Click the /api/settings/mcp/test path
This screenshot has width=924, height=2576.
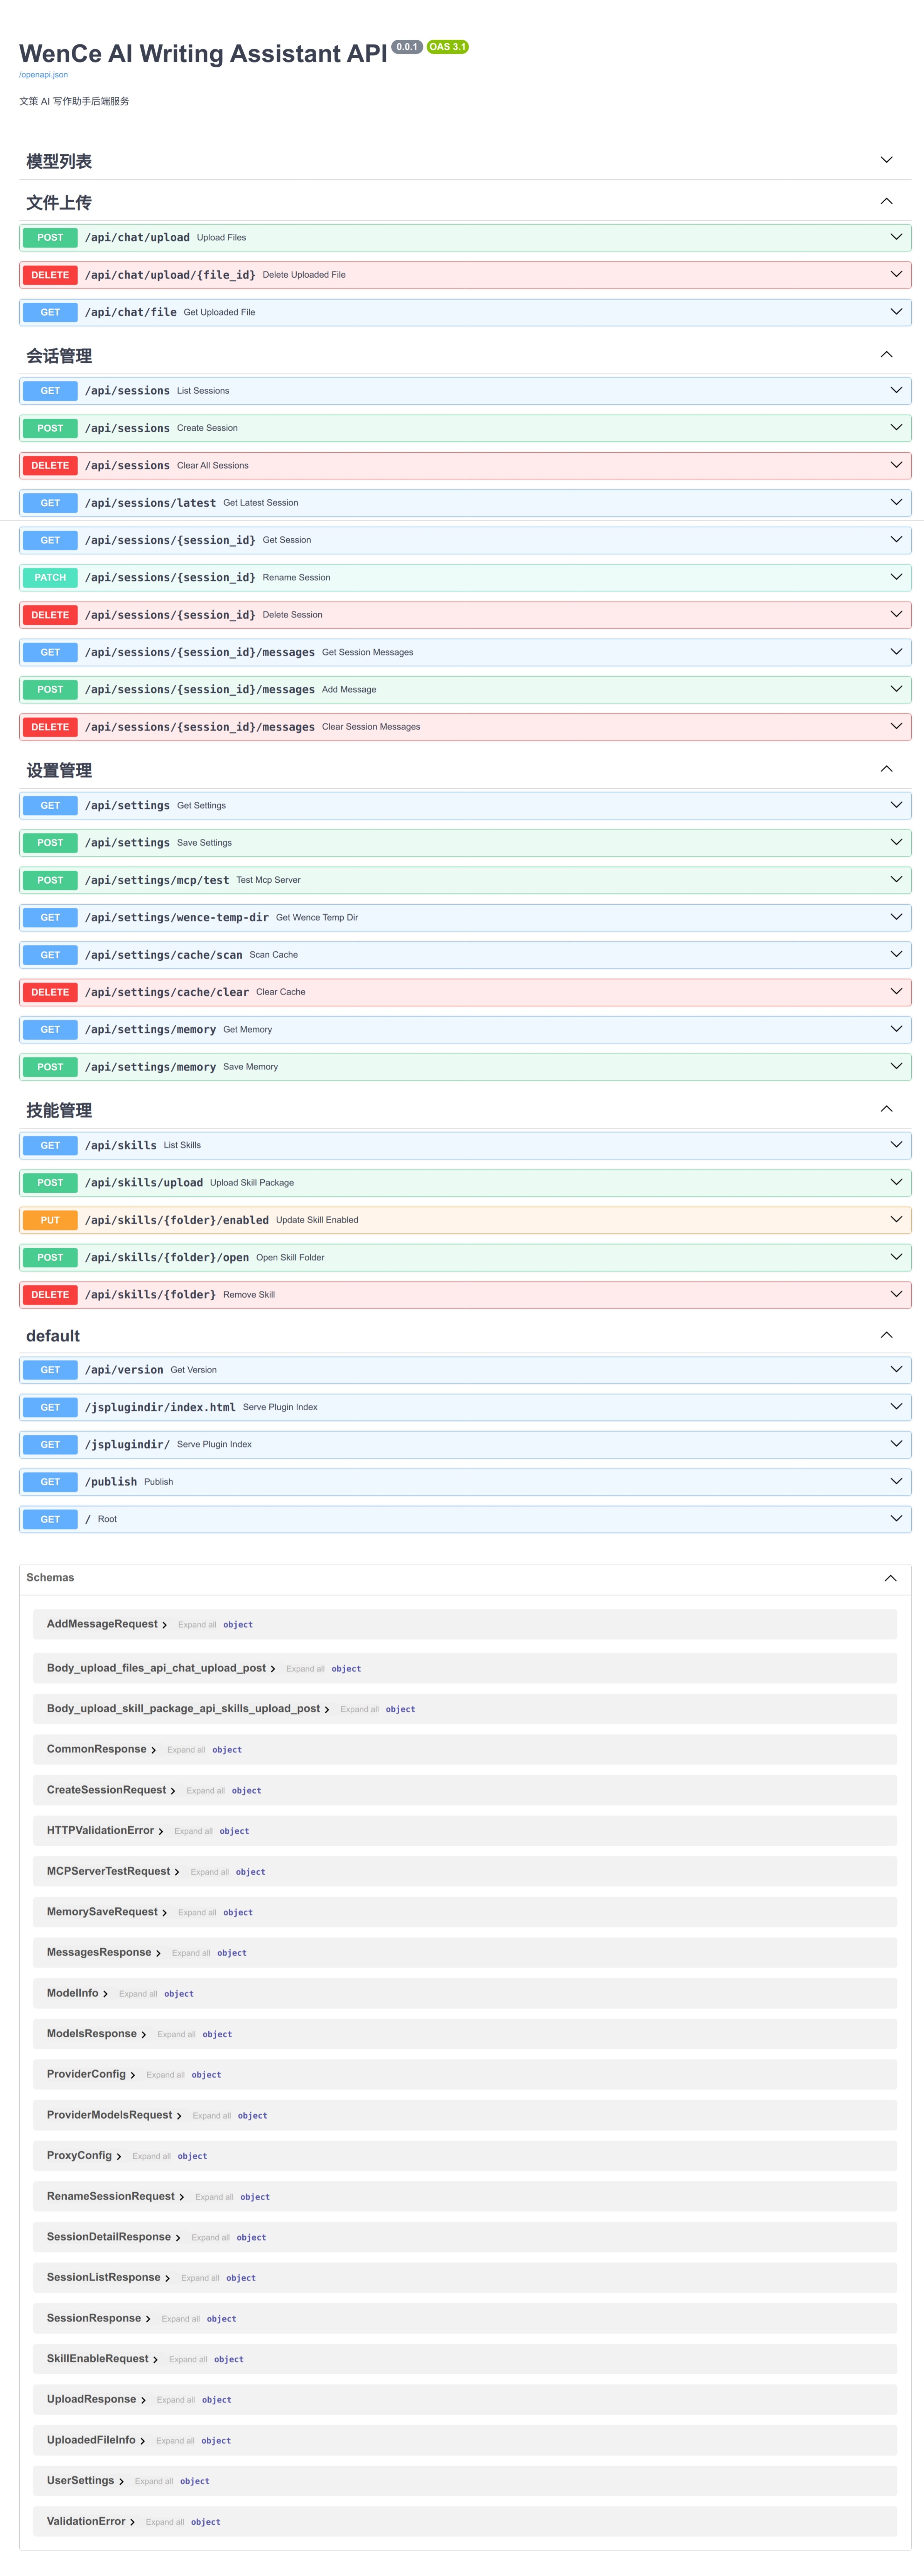(x=157, y=880)
